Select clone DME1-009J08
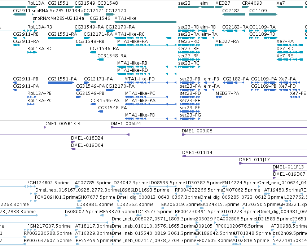307x246 pixels. (x=197, y=131)
